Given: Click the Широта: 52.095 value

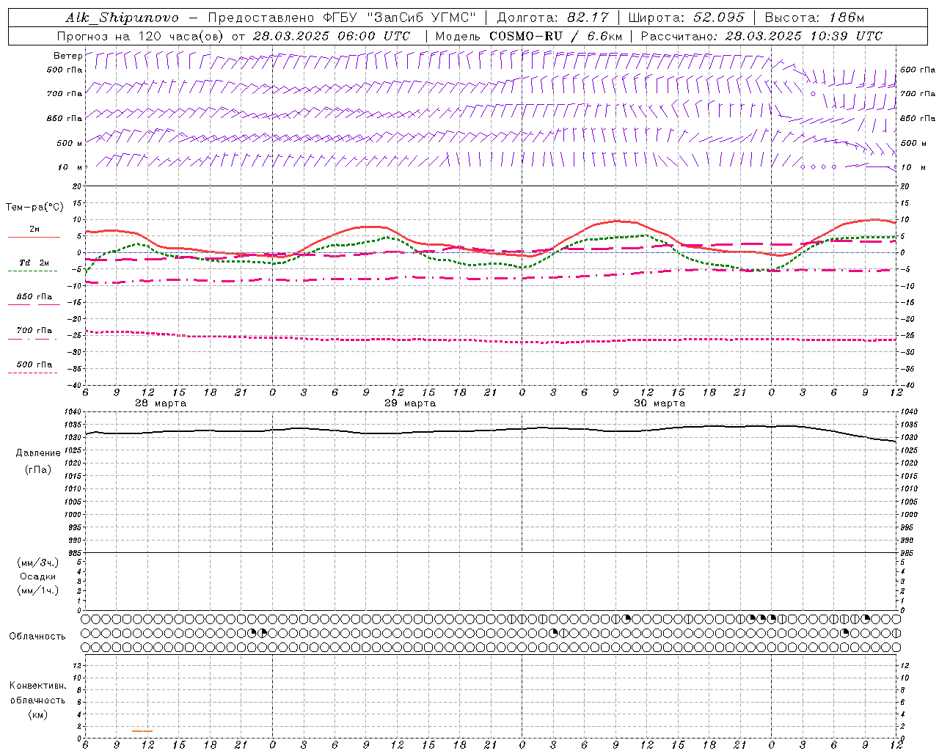Looking at the screenshot, I should click(x=687, y=18).
